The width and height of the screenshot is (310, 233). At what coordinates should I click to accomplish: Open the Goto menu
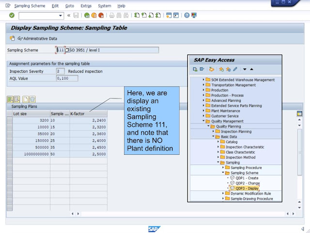(x=70, y=6)
